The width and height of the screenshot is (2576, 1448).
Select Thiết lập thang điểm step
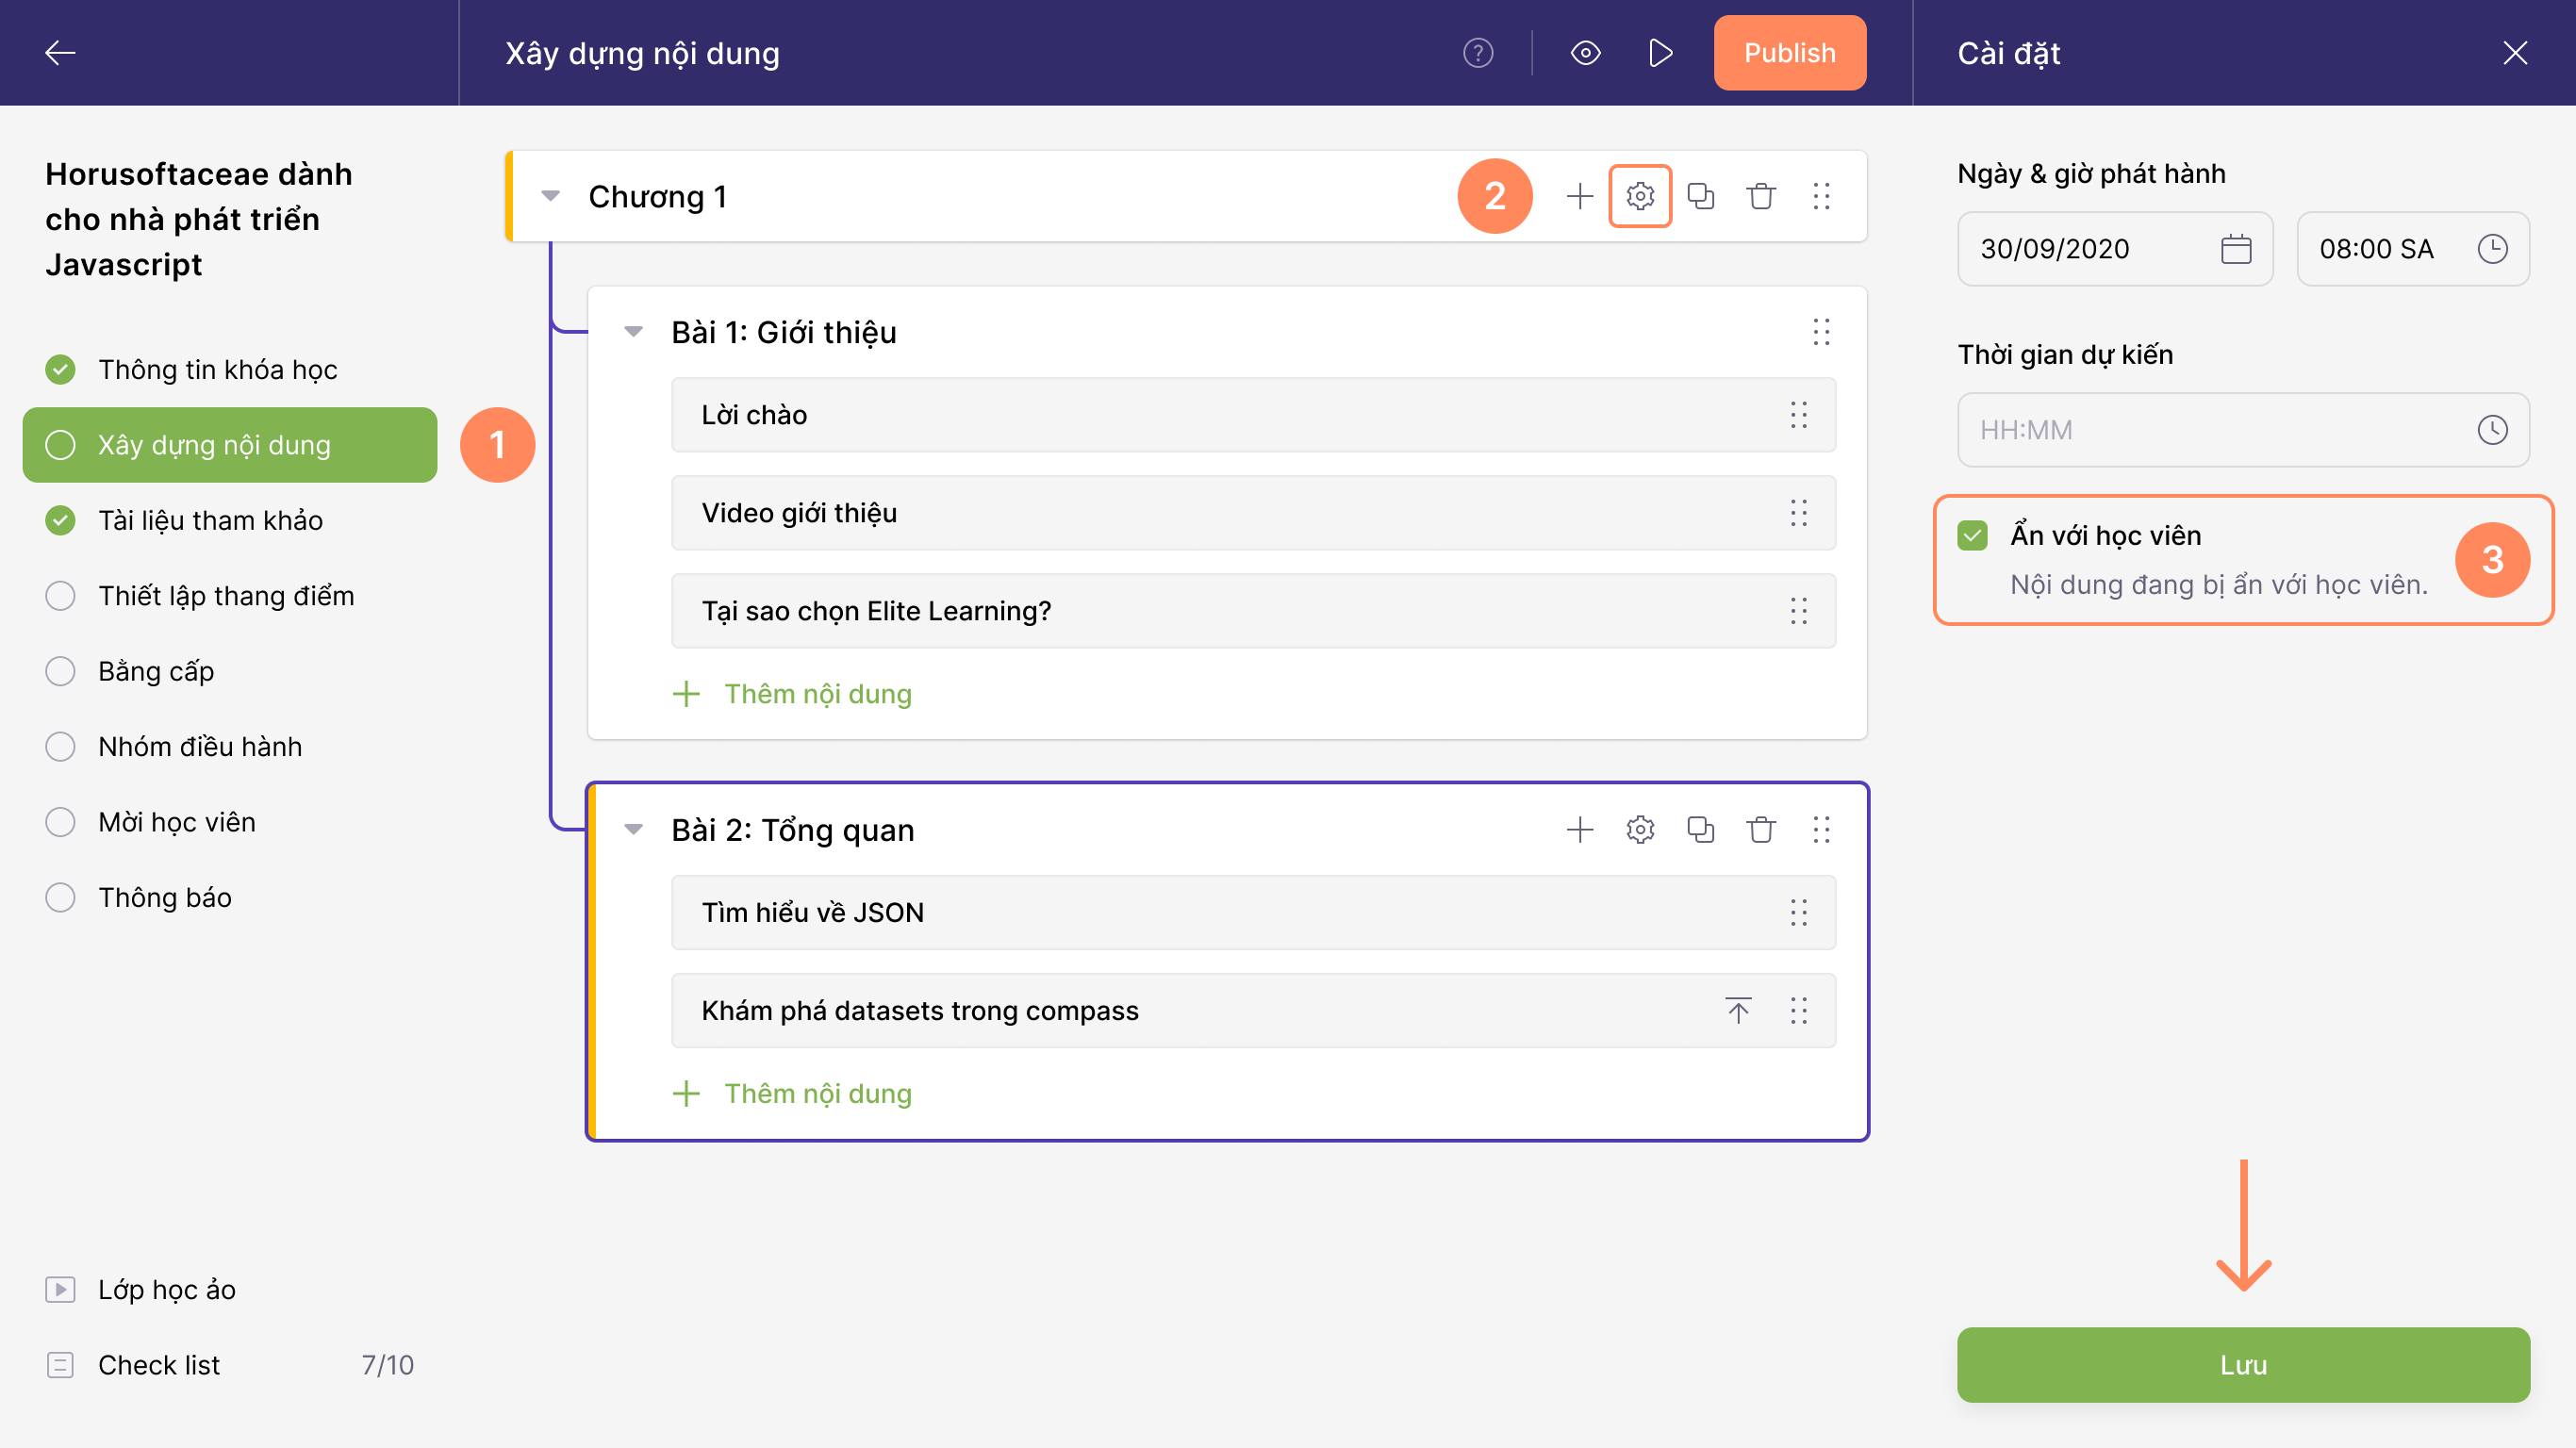[x=226, y=596]
